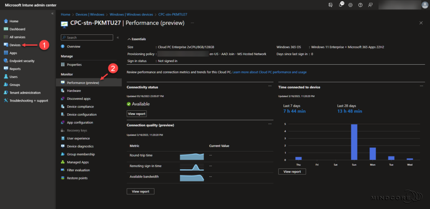Click the '13 h 48 min' value
430x209 pixels.
point(350,111)
